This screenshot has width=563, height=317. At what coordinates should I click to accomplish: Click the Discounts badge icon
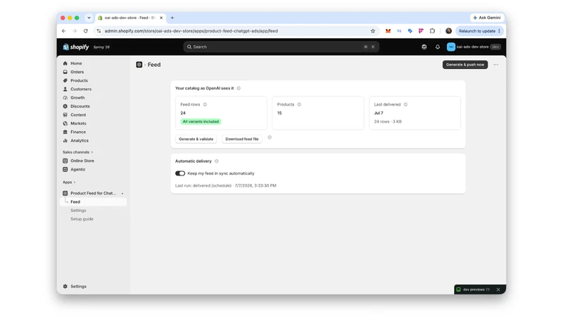tap(65, 106)
